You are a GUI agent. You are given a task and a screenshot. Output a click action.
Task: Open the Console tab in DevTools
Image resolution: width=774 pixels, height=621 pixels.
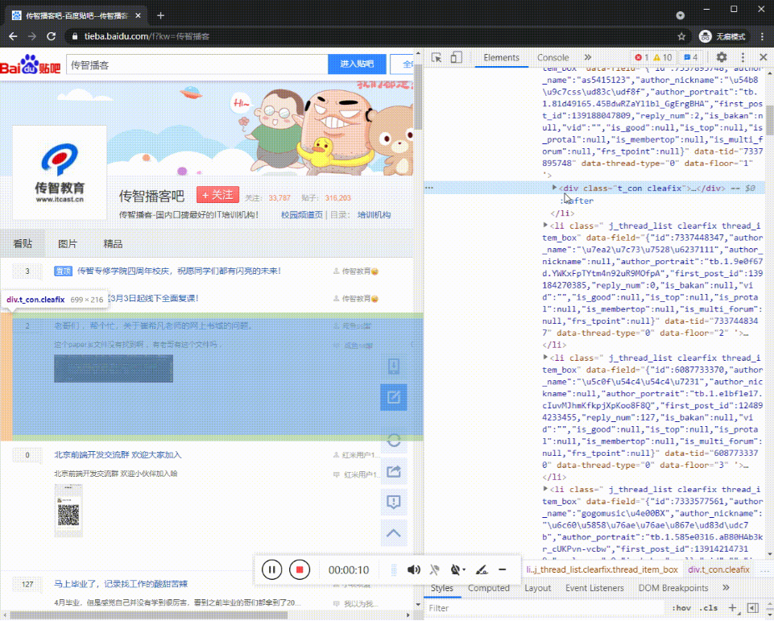click(553, 57)
